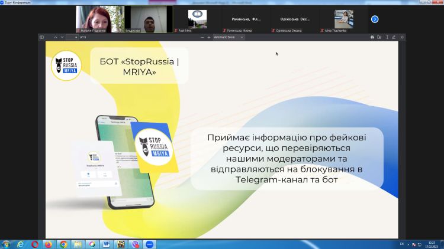
Task: Select Alina Tkachenko's video thumbnail
Action: [x=343, y=19]
